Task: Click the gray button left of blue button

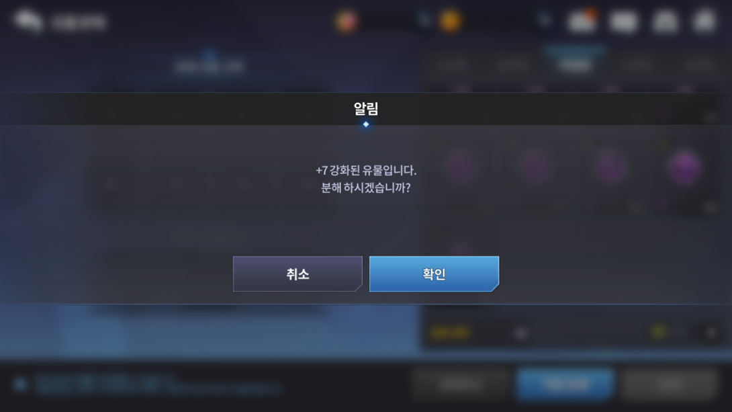Action: point(460,384)
